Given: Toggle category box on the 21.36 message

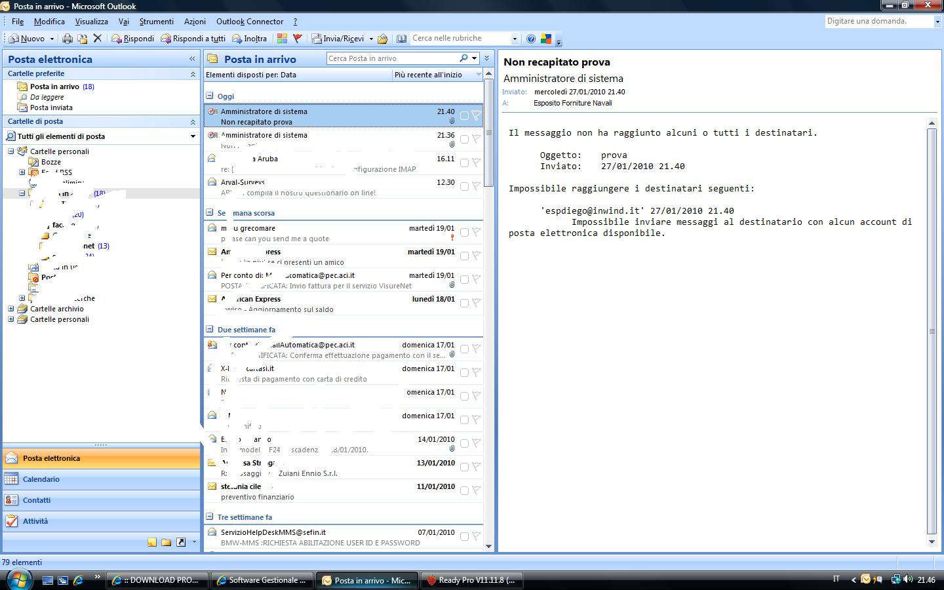Looking at the screenshot, I should coord(464,139).
